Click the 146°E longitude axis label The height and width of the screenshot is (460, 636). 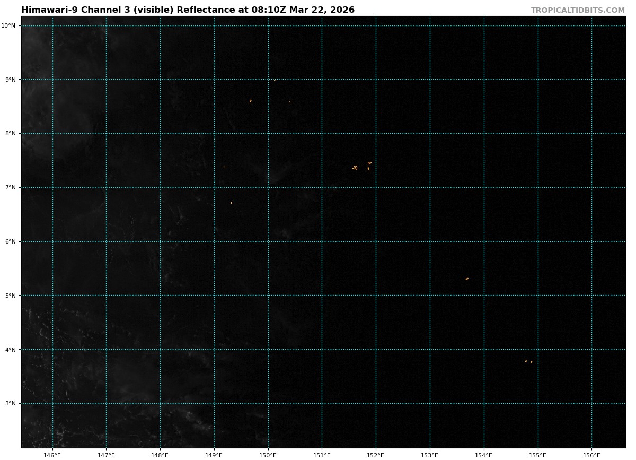pyautogui.click(x=52, y=455)
